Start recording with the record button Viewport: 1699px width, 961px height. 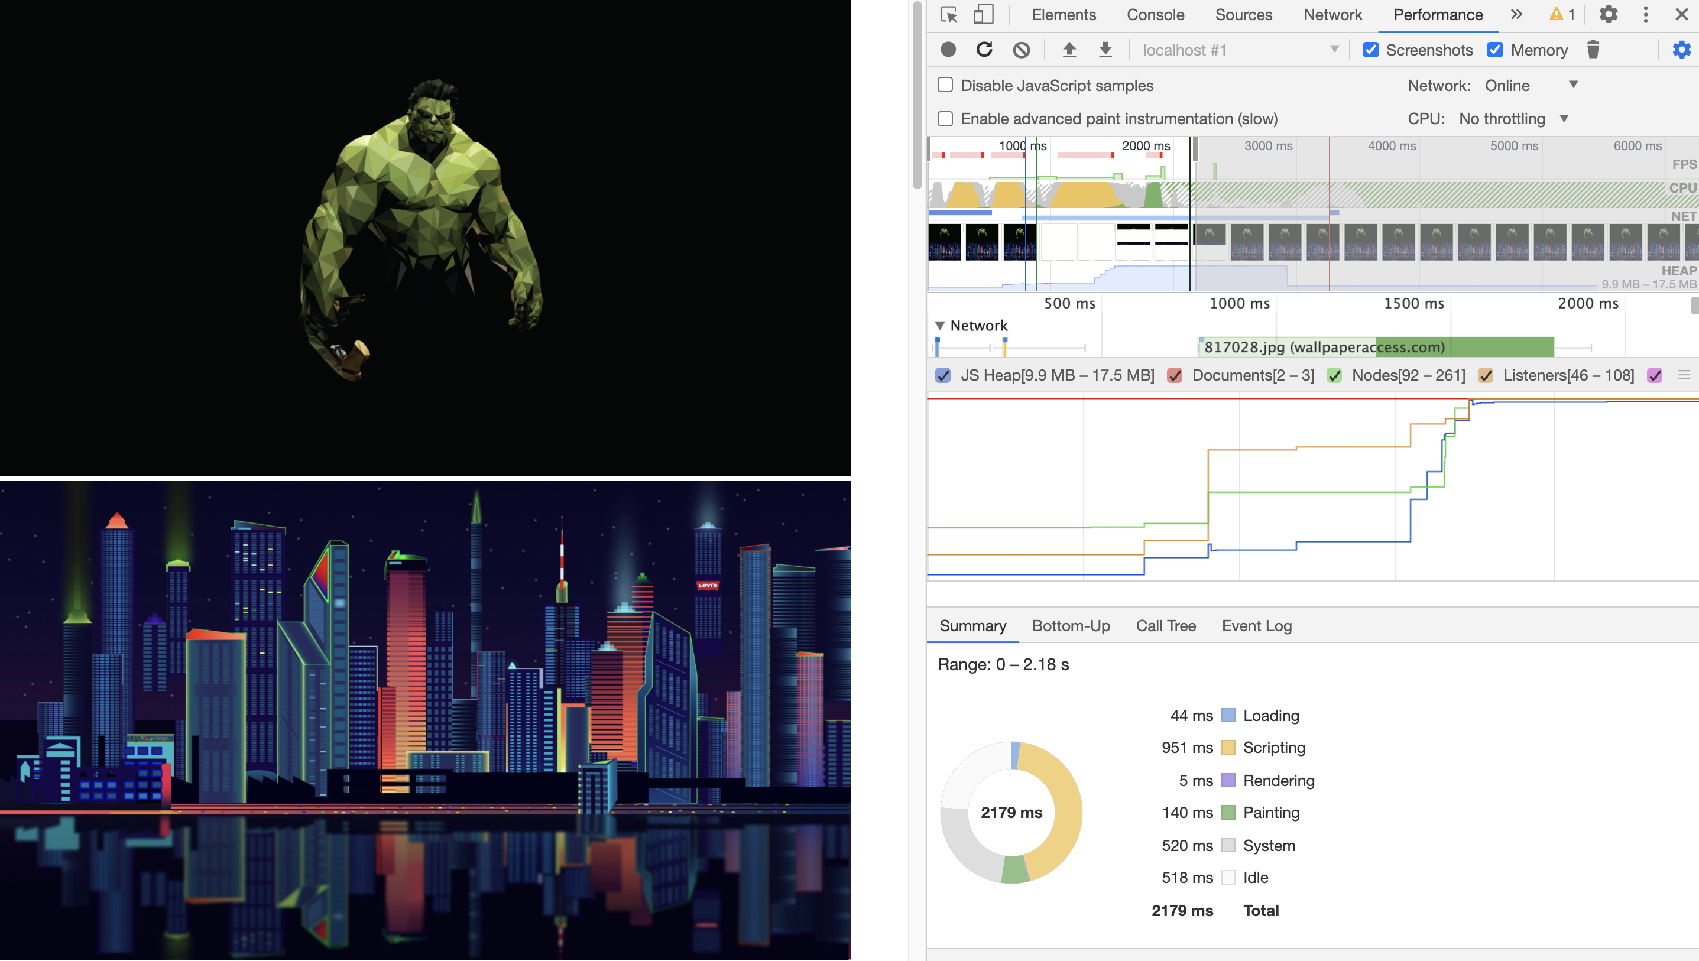point(948,50)
